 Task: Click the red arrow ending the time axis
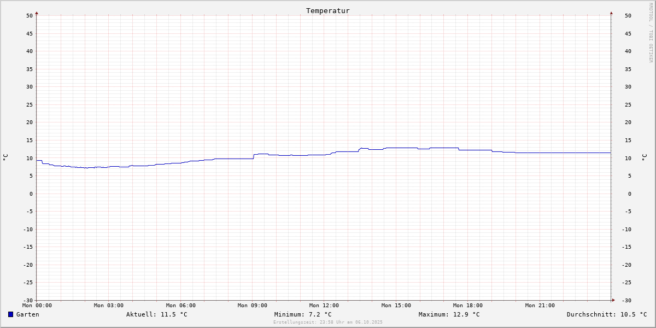pyautogui.click(x=613, y=300)
